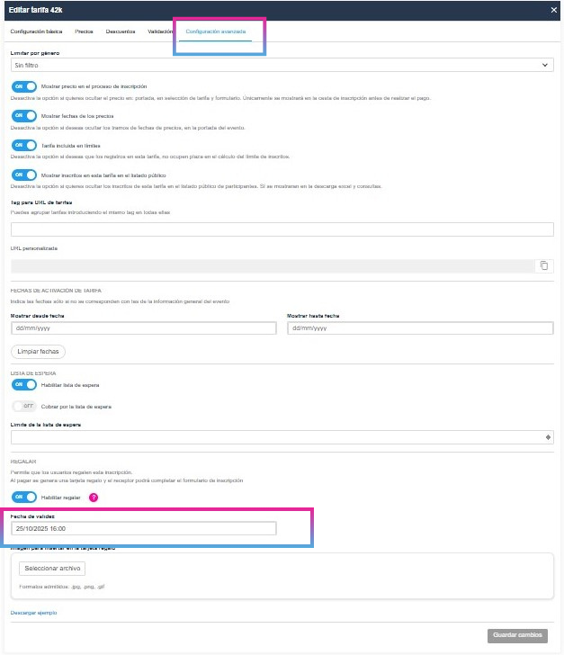
Task: Toggle Mostrar precio en el proceso de inscripción
Action: (x=24, y=86)
